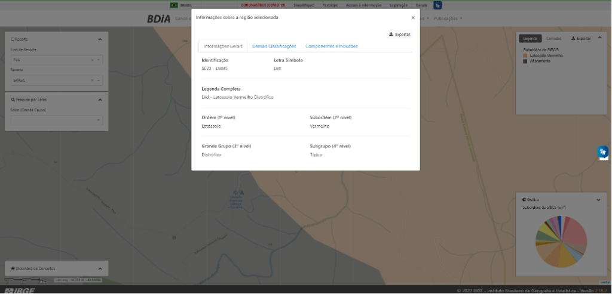The image size is (612, 294).
Task: Open the Legislação link
Action: pos(399,5)
